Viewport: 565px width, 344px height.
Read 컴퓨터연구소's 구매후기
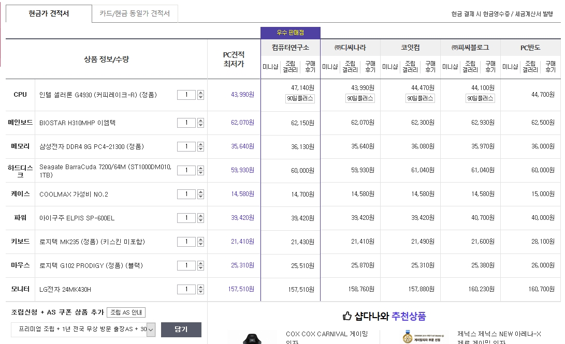click(x=310, y=67)
